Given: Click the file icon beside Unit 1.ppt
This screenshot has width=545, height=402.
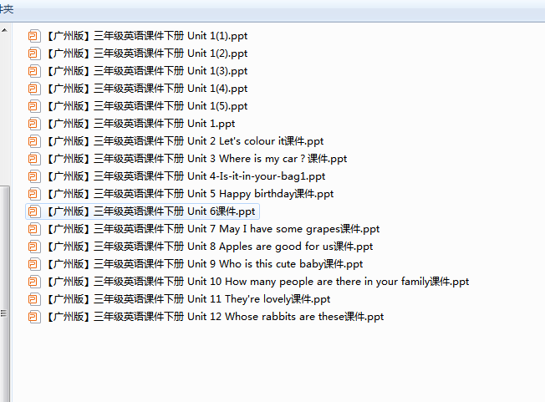Looking at the screenshot, I should [x=34, y=124].
